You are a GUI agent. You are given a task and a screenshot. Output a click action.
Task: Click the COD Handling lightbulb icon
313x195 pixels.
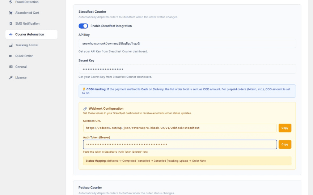tap(84, 89)
